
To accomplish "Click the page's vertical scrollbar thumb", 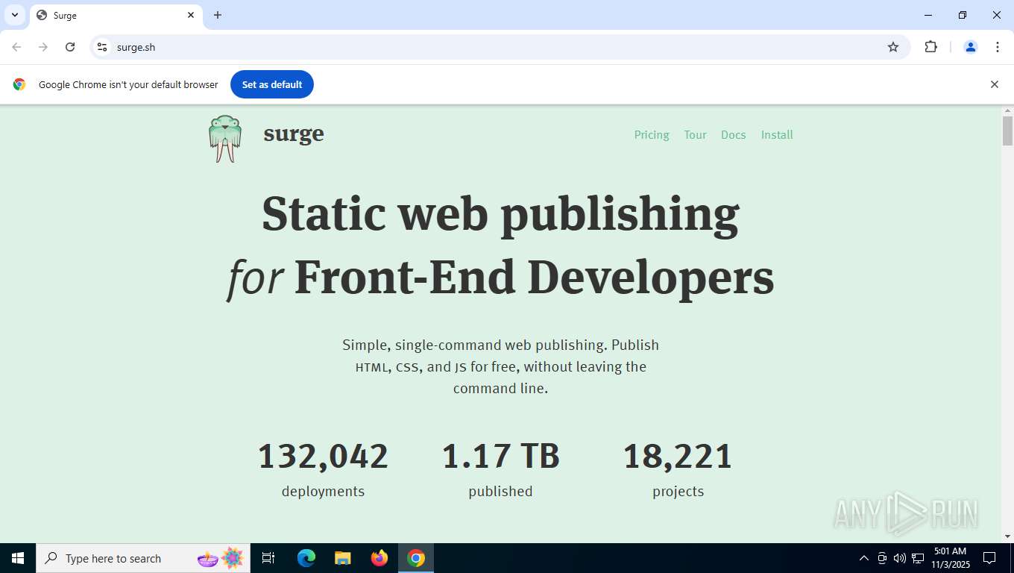I will 1007,131.
